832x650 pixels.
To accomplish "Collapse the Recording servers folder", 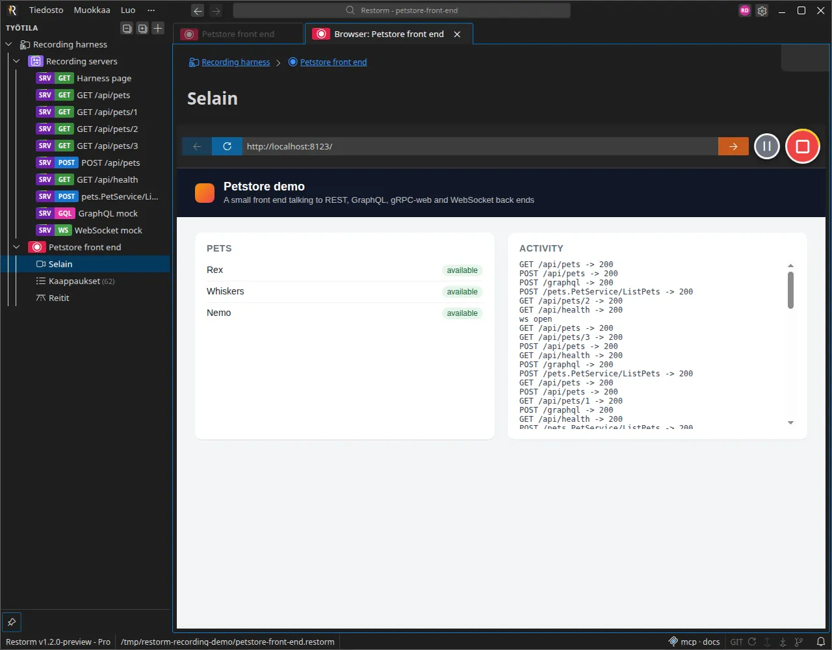I will click(x=17, y=61).
